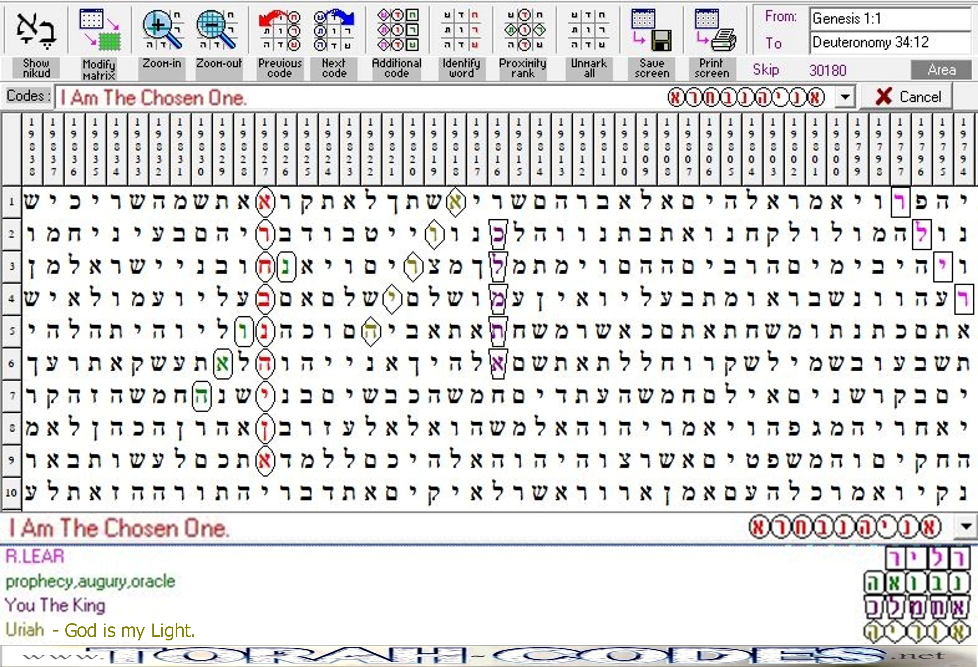Click the From field showing Genesis 1:1
The height and width of the screenshot is (667, 978).
tap(891, 19)
